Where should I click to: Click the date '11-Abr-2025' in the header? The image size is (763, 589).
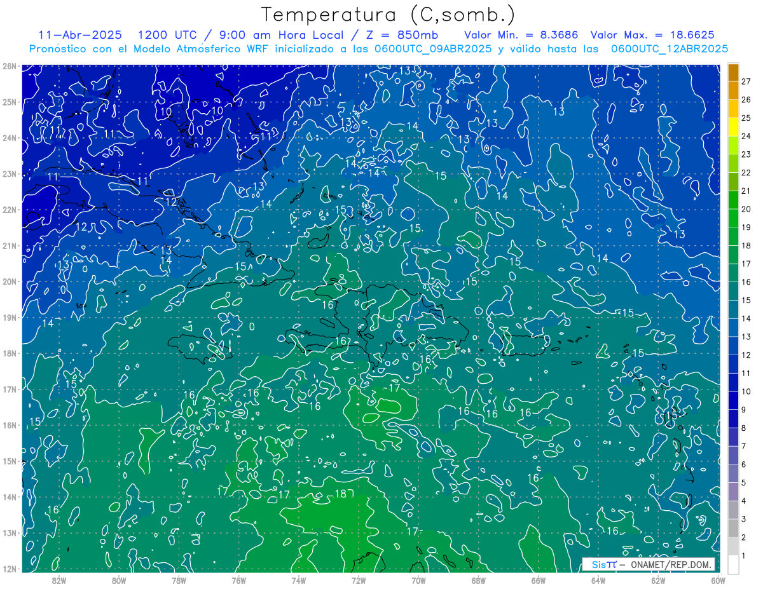coord(79,35)
